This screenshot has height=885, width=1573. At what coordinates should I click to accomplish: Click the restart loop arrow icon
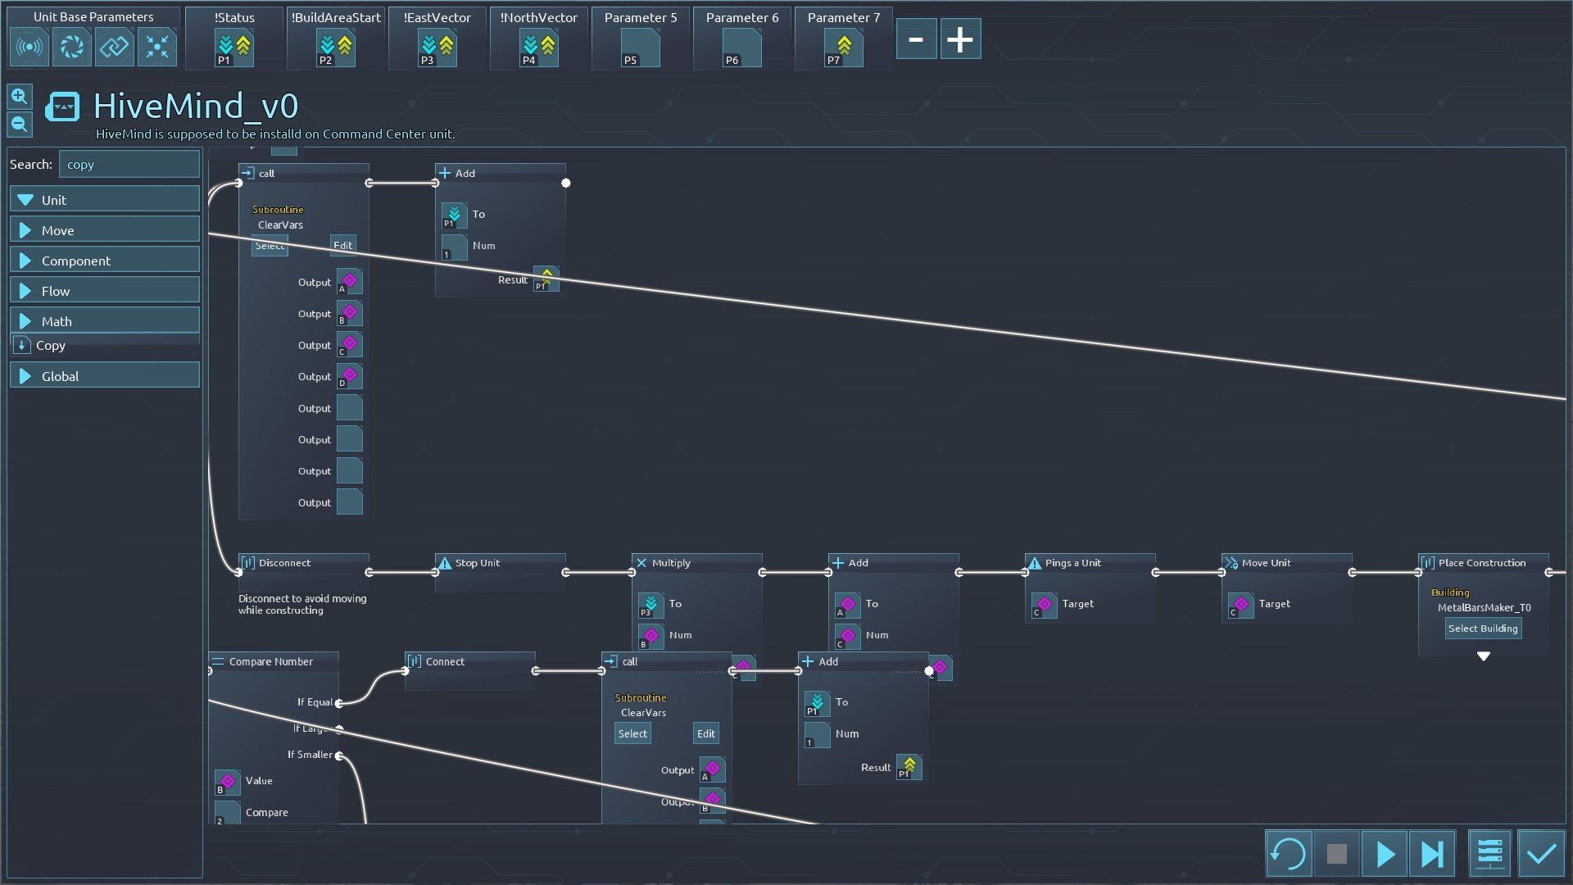pos(1288,854)
